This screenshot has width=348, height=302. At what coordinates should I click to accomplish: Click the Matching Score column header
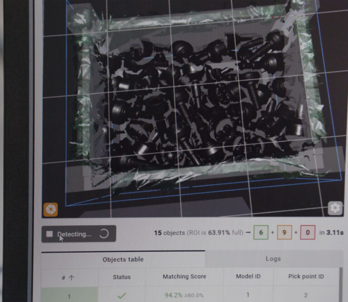tap(184, 277)
